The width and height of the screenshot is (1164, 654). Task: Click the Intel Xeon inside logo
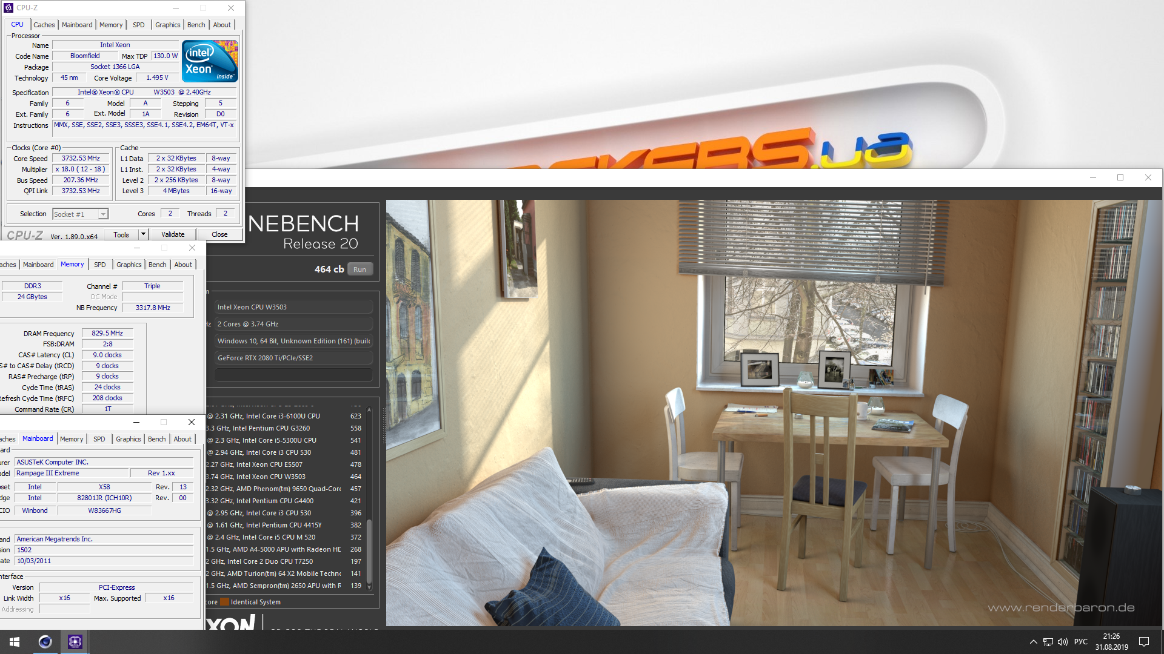tap(210, 61)
